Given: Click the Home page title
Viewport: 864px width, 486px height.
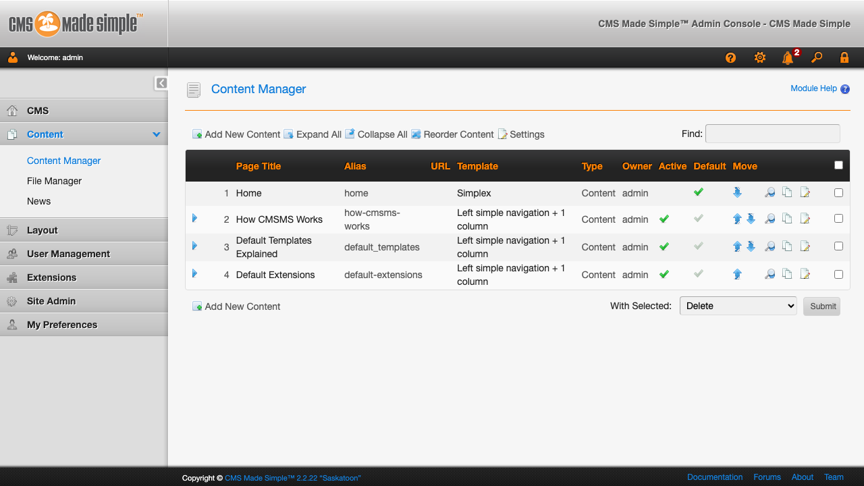Looking at the screenshot, I should pyautogui.click(x=248, y=193).
